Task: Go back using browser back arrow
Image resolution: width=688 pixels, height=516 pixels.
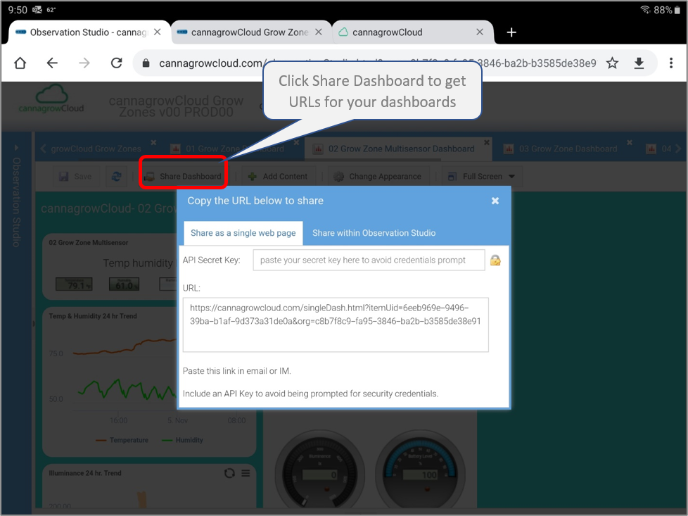Action: coord(52,63)
